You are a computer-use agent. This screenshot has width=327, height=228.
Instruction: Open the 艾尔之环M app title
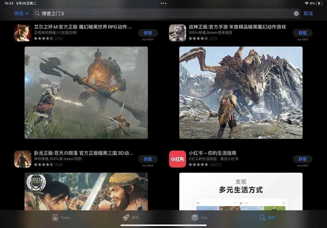[x=83, y=27]
